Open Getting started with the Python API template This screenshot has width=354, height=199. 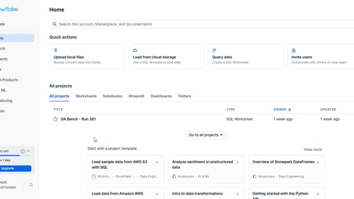pyautogui.click(x=287, y=193)
